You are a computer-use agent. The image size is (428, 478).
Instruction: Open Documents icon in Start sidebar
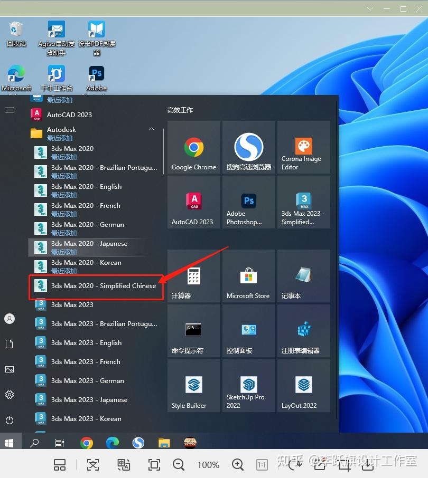10,344
